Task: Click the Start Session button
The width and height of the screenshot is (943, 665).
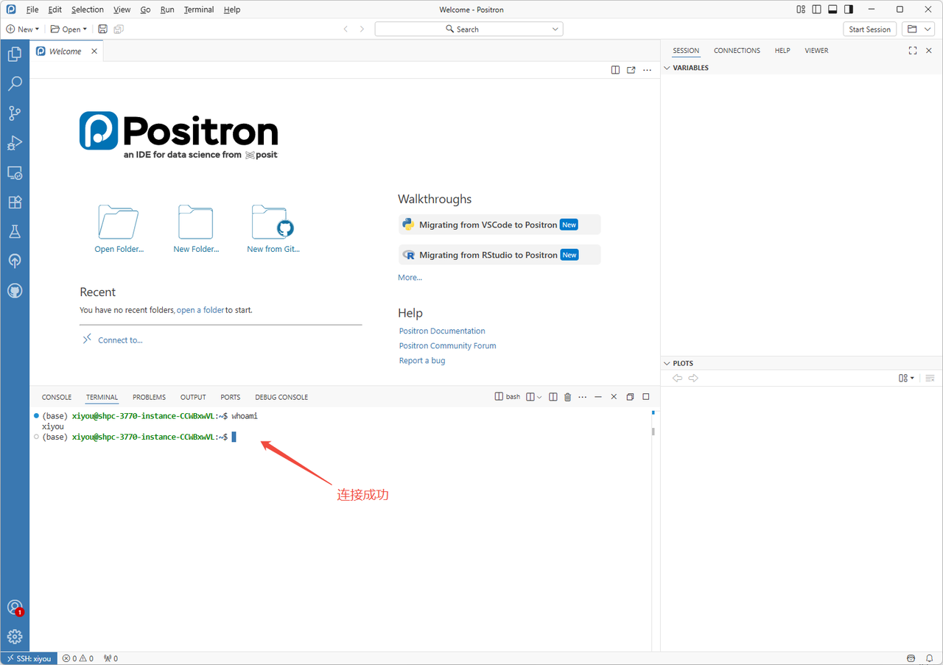Action: (869, 29)
